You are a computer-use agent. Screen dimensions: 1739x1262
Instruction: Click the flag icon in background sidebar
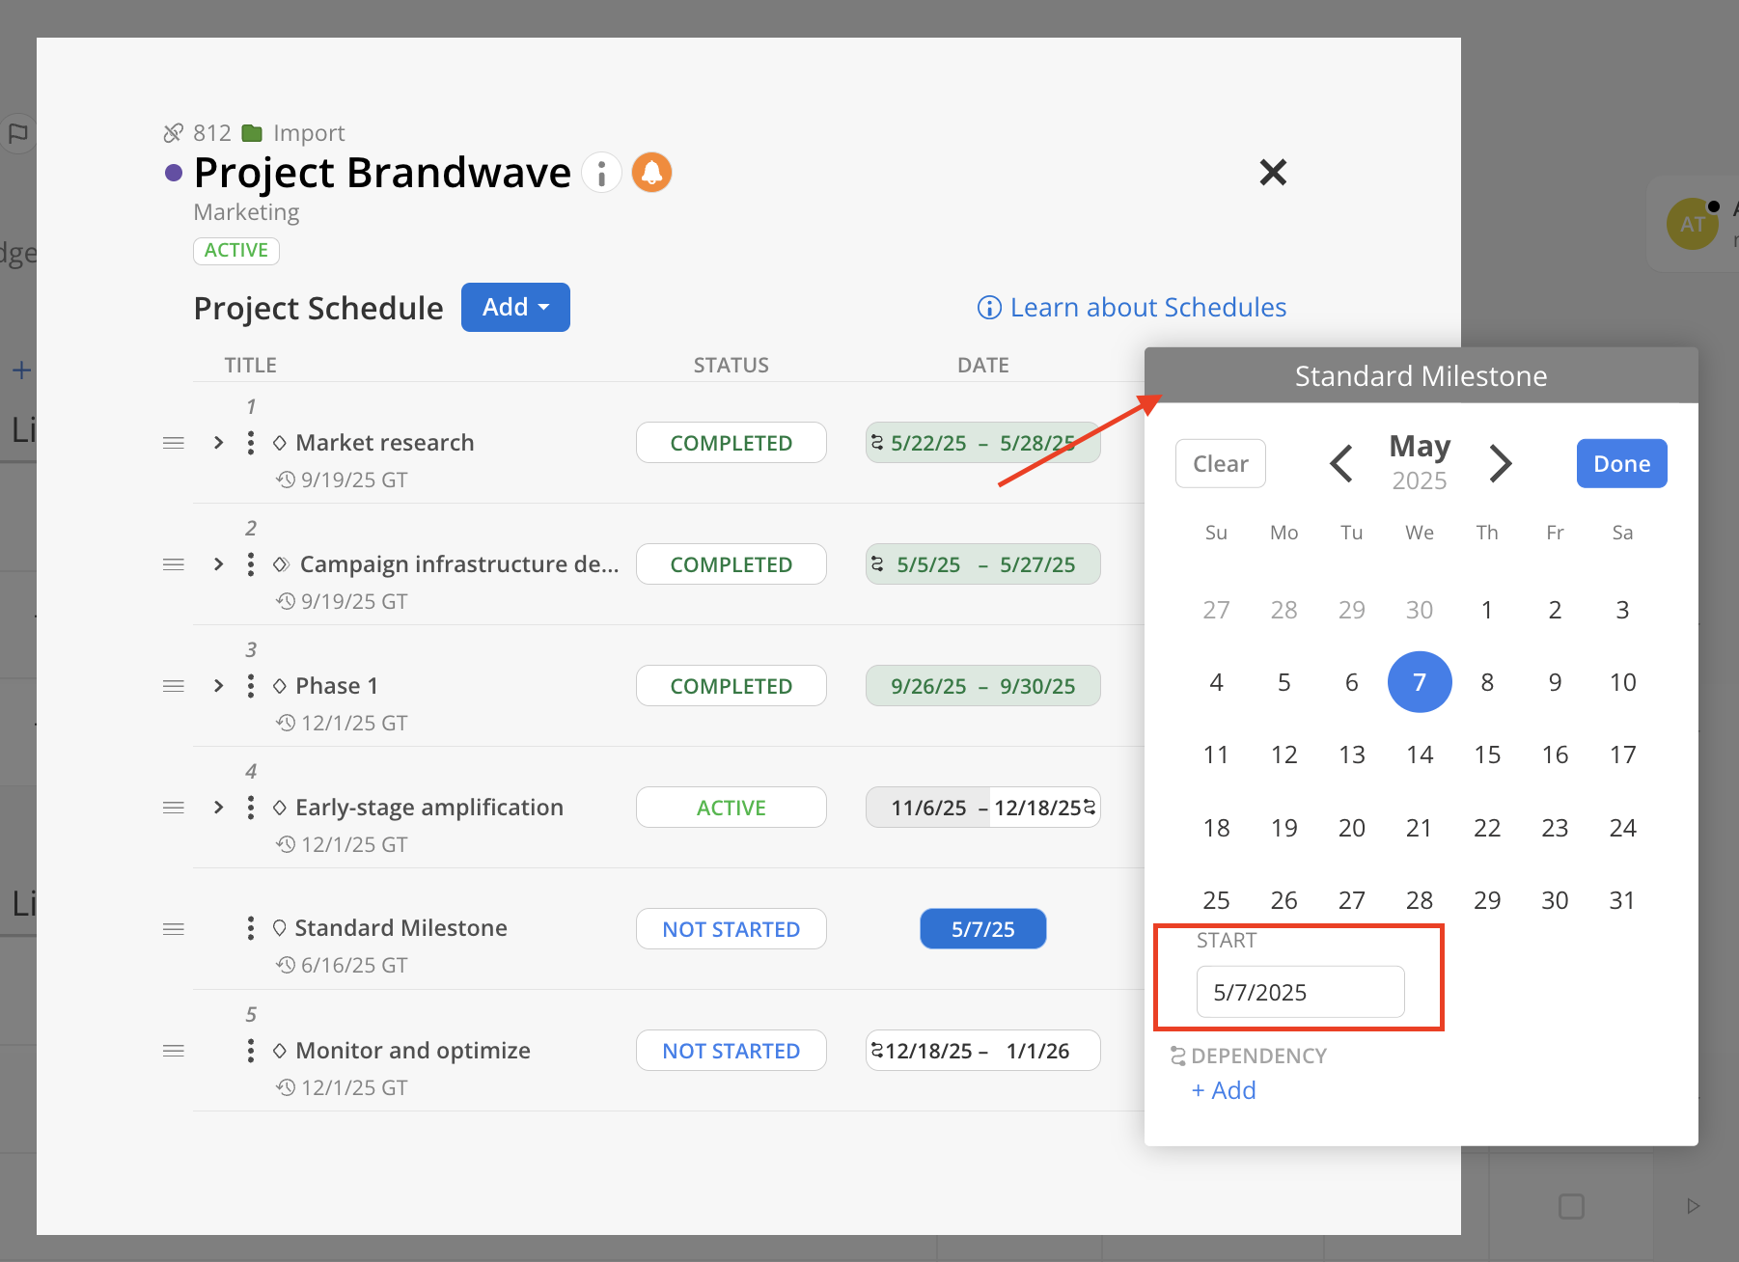coord(18,134)
